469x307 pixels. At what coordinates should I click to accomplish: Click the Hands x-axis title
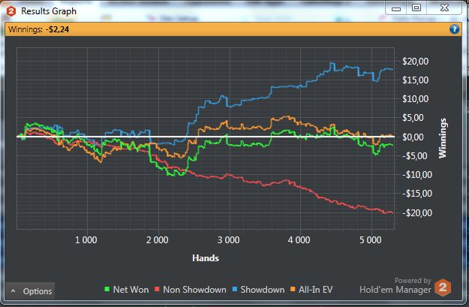[x=206, y=258]
